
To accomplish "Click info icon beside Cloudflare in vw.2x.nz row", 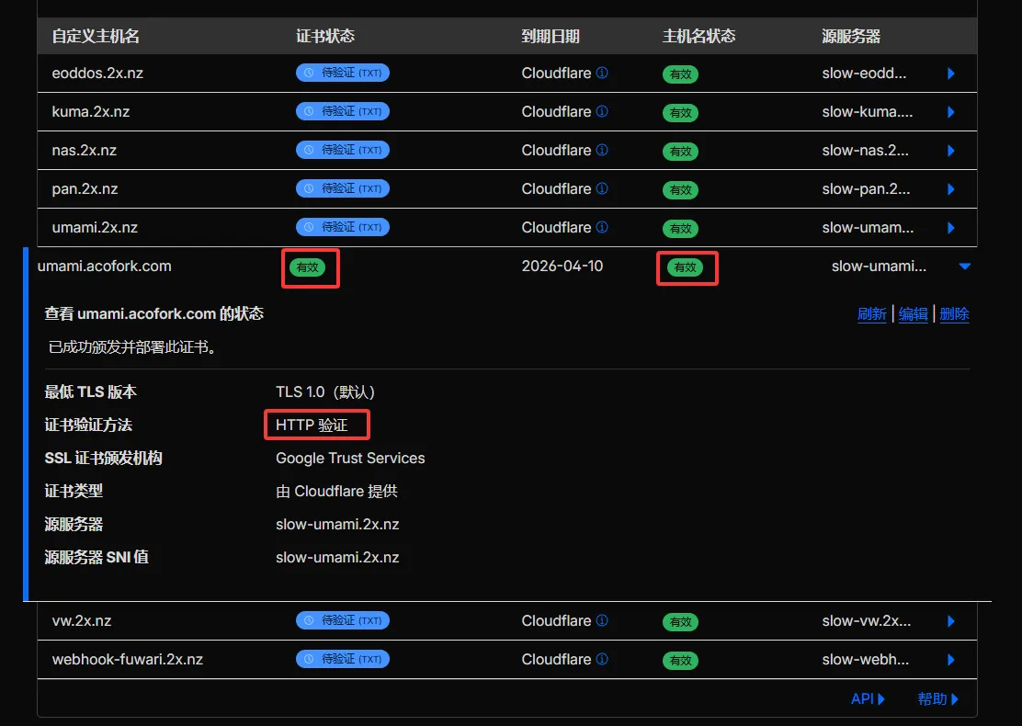I will click(602, 620).
